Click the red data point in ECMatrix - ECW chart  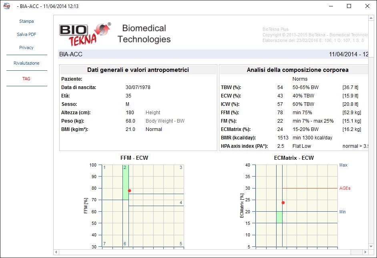pos(283,203)
